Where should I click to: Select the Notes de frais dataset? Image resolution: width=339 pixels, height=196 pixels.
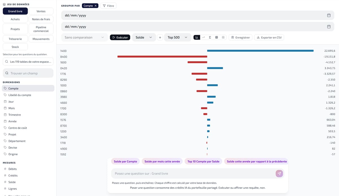point(41,19)
